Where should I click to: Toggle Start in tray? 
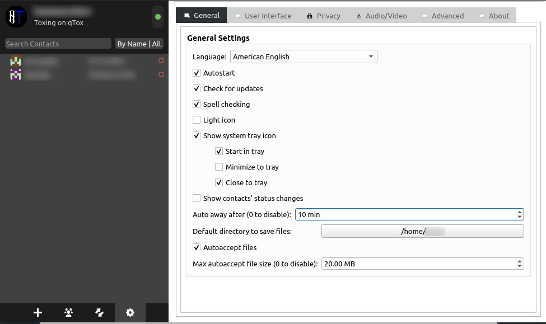click(218, 151)
